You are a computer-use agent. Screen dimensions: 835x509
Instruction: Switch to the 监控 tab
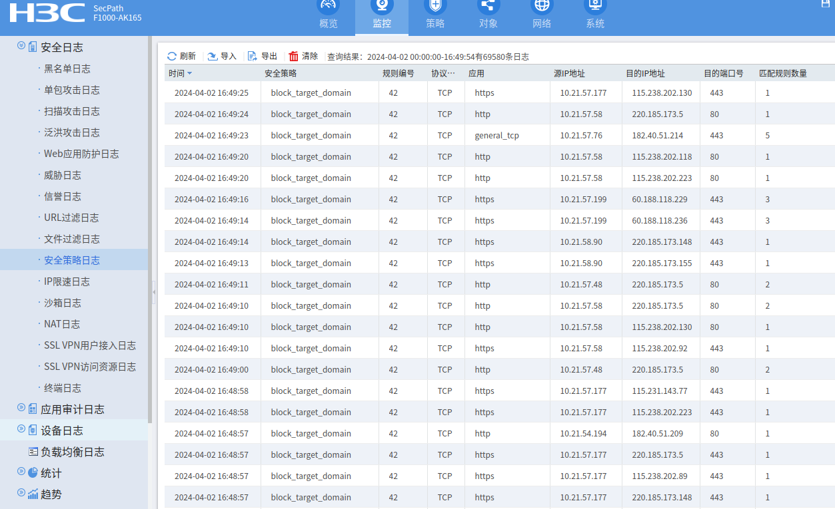382,17
